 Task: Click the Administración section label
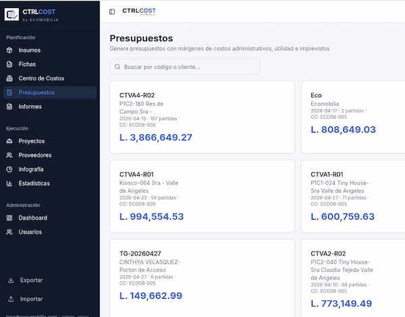(x=23, y=205)
